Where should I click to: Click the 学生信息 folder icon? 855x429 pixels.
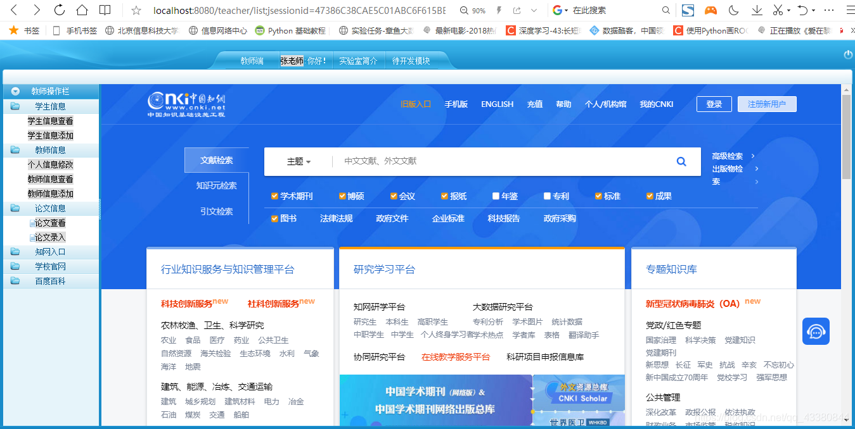point(15,106)
